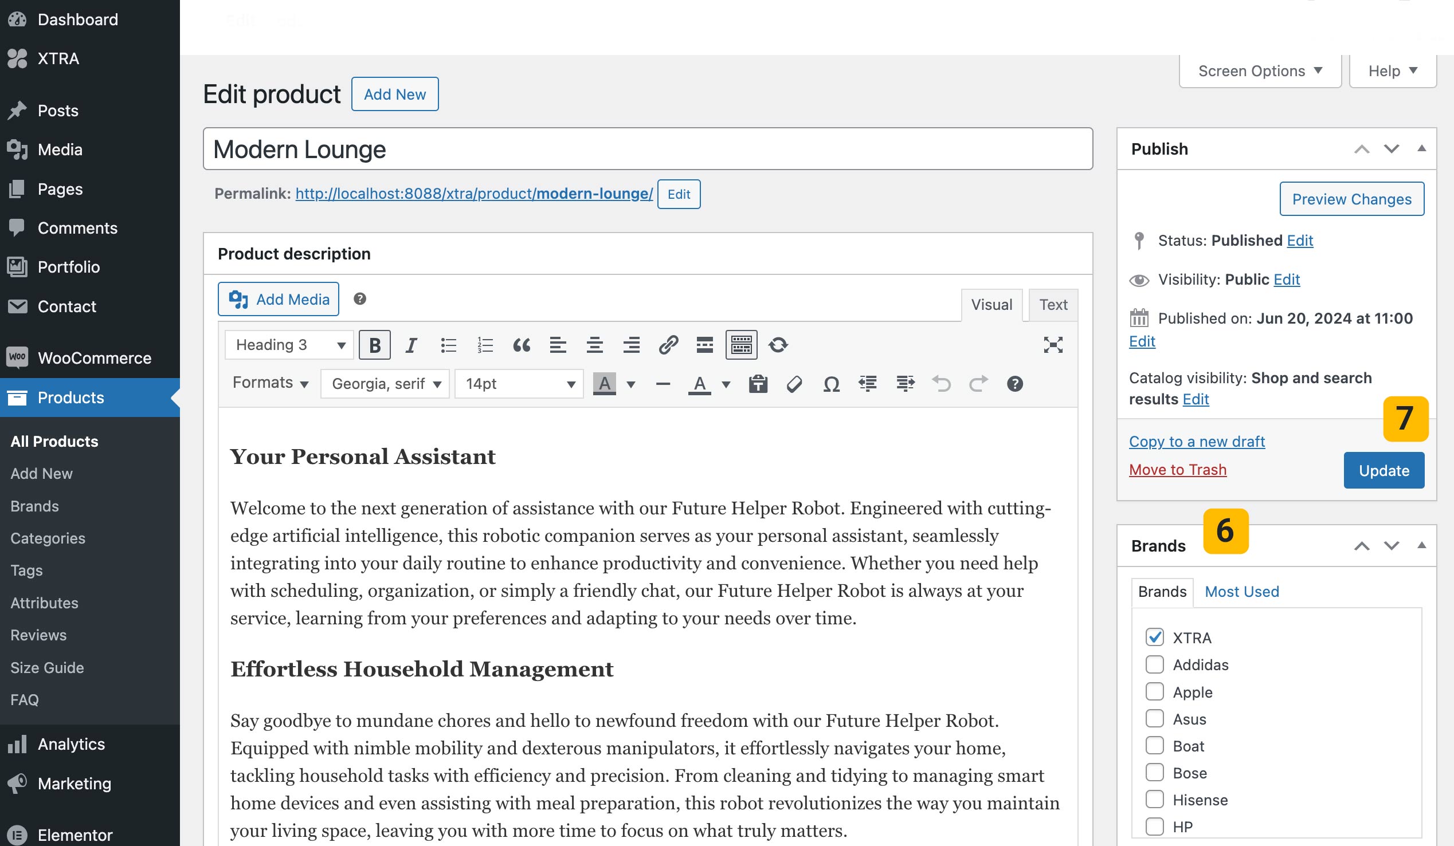Click the insert link chain icon
The height and width of the screenshot is (846, 1454).
point(668,345)
